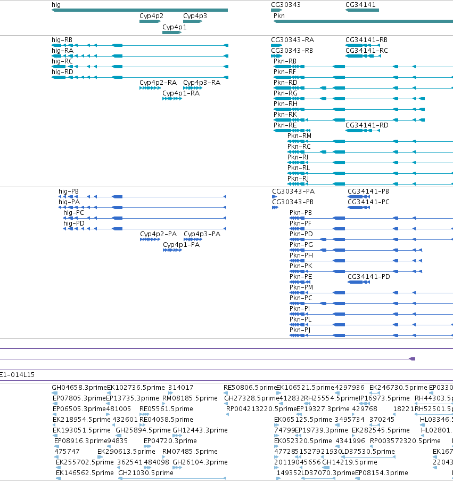This screenshot has width=453, height=481.
Task: Click the purple BAC clone end marker
Action: (x=412, y=359)
